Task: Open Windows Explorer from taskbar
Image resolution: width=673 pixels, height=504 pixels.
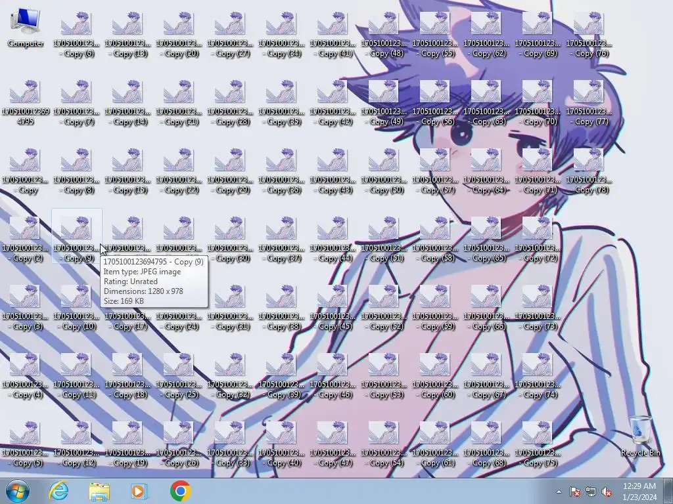Action: tap(99, 491)
